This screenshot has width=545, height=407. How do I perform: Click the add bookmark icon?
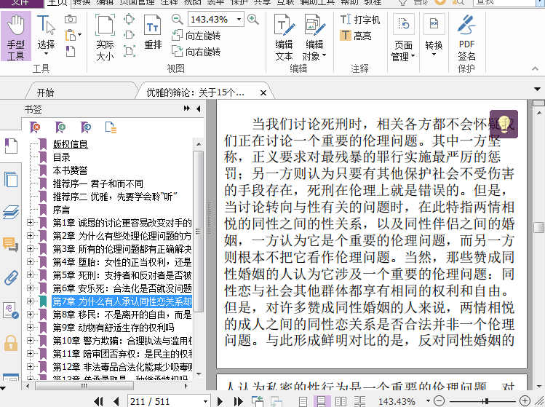[60, 127]
